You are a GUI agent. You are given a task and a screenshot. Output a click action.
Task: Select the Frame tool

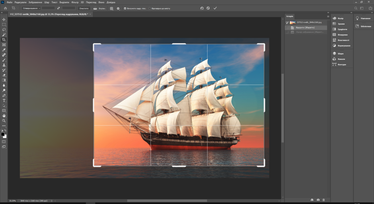point(4,45)
